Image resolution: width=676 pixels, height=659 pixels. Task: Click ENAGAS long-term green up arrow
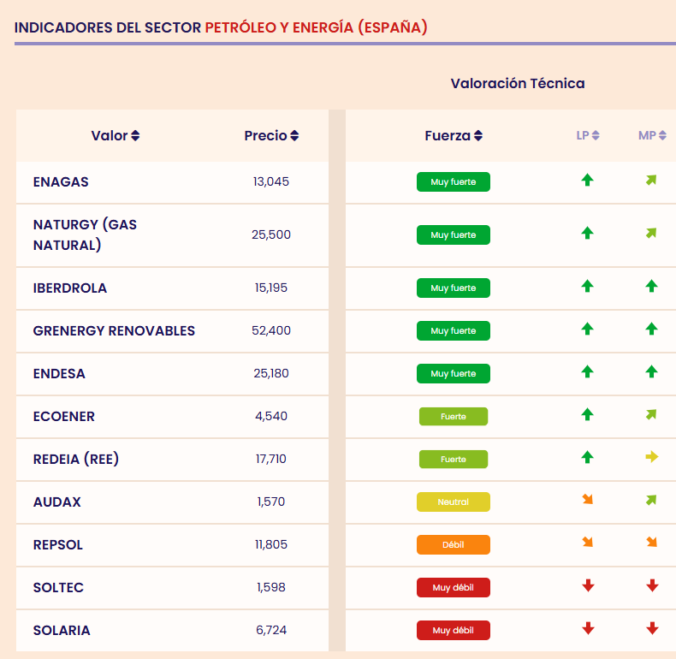point(587,181)
